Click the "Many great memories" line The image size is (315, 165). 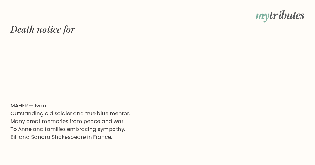[x=67, y=121]
